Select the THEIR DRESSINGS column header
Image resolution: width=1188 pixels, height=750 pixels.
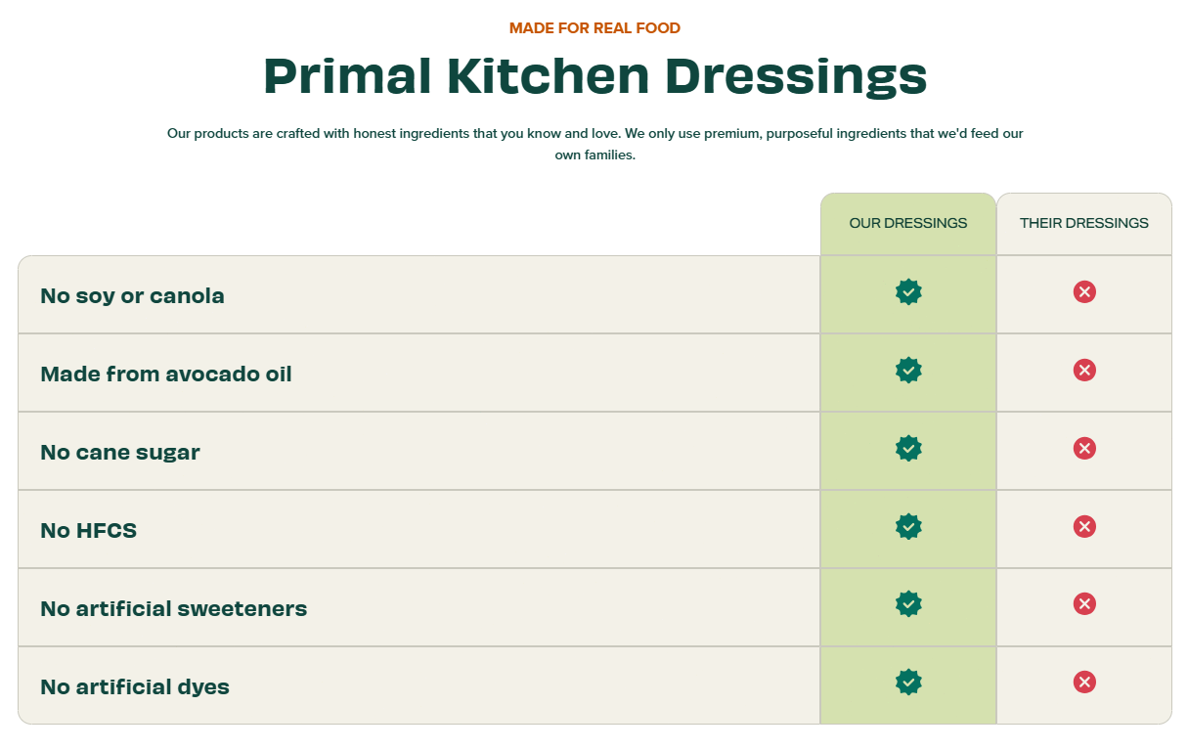click(1084, 223)
